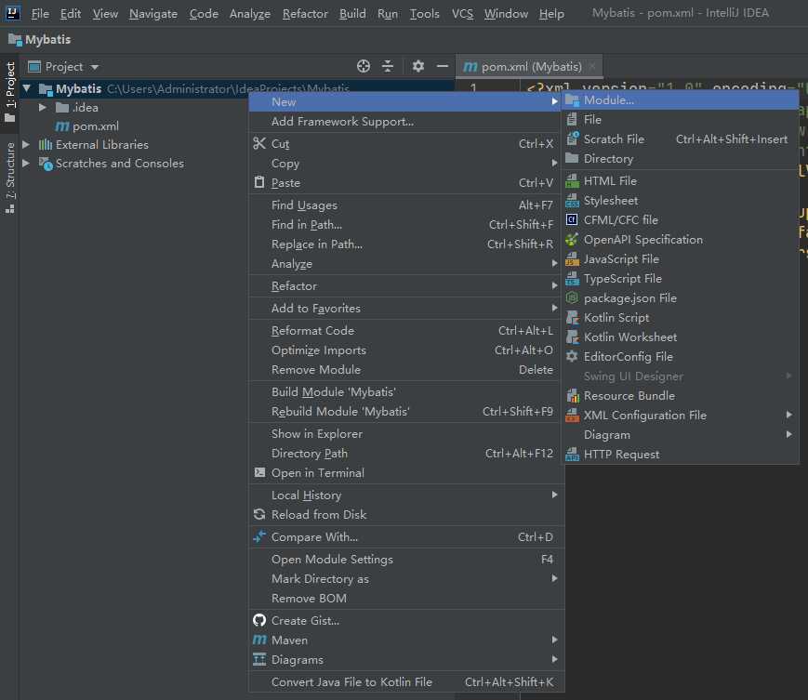This screenshot has height=700, width=808.
Task: Click the package.json File icon
Action: [x=572, y=297]
